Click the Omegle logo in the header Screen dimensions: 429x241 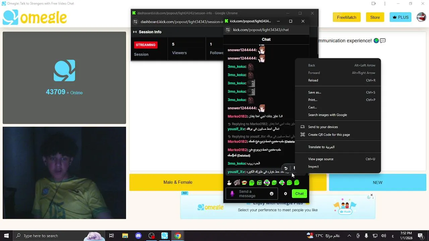click(x=35, y=17)
